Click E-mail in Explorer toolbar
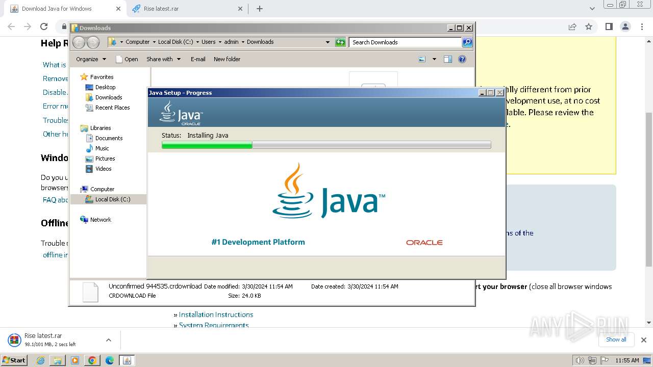 click(x=198, y=59)
